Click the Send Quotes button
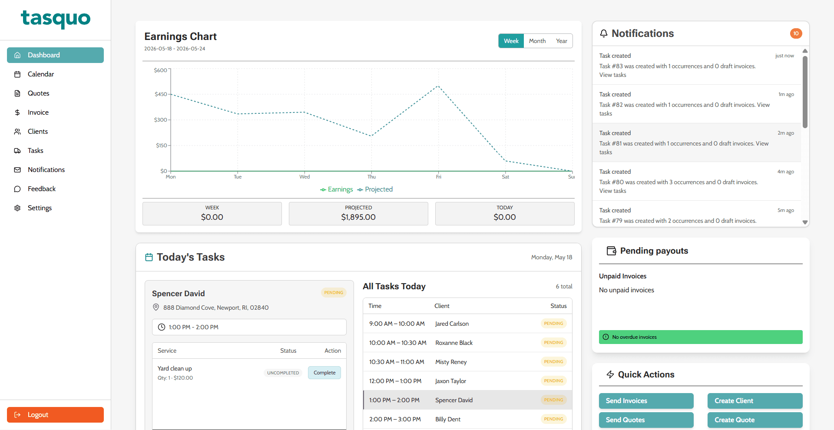This screenshot has height=430, width=834. (x=646, y=420)
